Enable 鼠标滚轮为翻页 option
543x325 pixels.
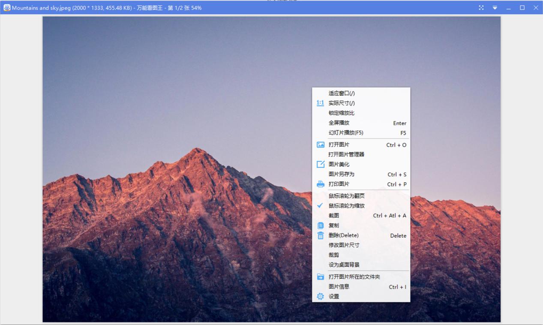[361, 196]
